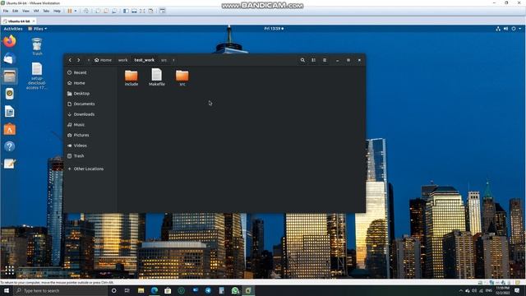Launch LibreOffice Writer from the dock
Screen dimensions: 526x296
9,112
